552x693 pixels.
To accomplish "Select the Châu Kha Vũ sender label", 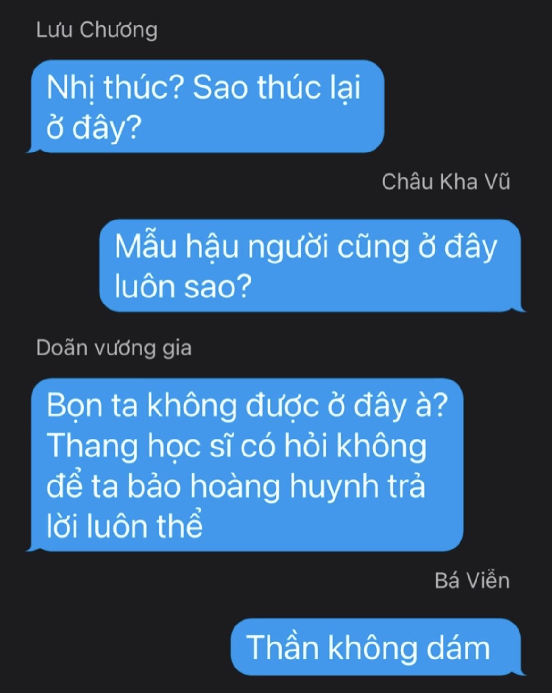I will pyautogui.click(x=445, y=182).
